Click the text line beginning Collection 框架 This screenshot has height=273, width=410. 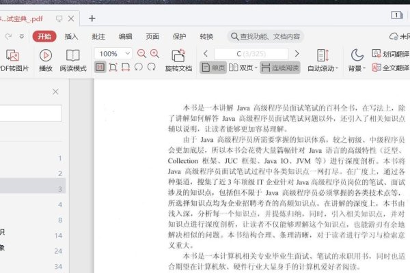coord(286,161)
